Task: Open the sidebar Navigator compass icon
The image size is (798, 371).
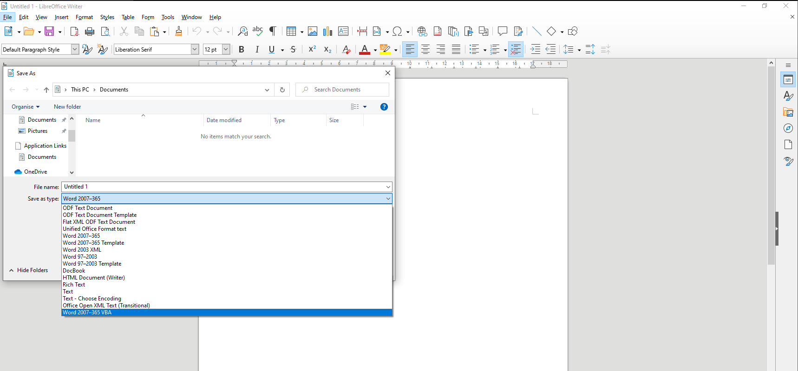Action: [x=788, y=129]
